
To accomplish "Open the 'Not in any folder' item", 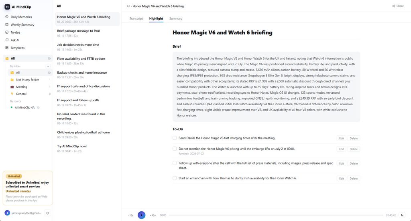I will [27, 80].
